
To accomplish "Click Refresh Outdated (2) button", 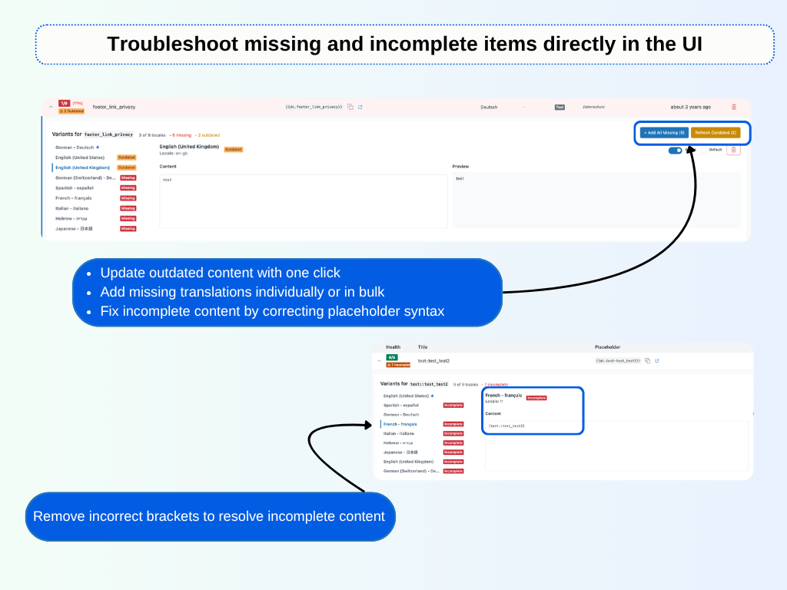I will [716, 133].
